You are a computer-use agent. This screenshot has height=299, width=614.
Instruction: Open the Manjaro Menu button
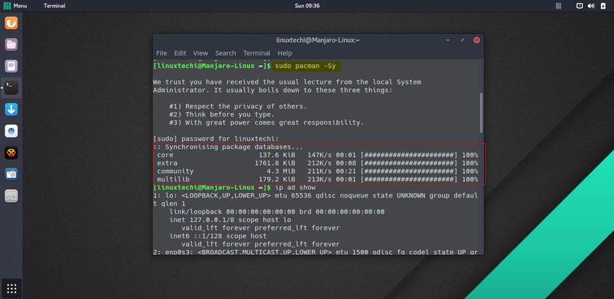[16, 5]
